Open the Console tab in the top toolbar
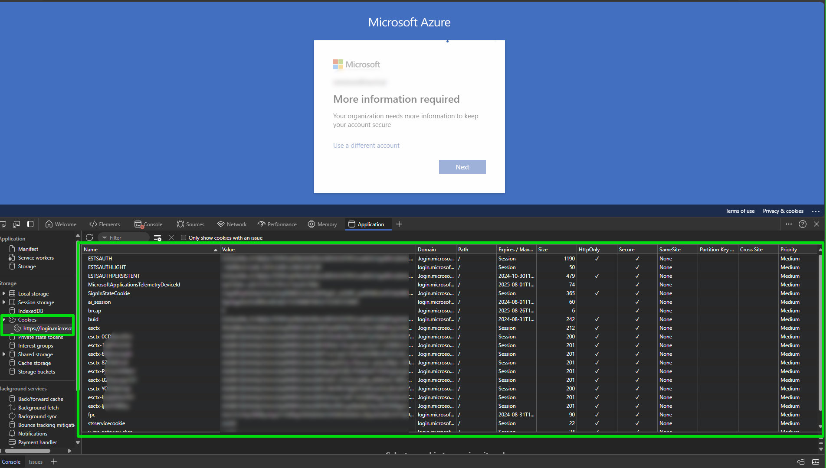This screenshot has width=833, height=468. tap(148, 224)
